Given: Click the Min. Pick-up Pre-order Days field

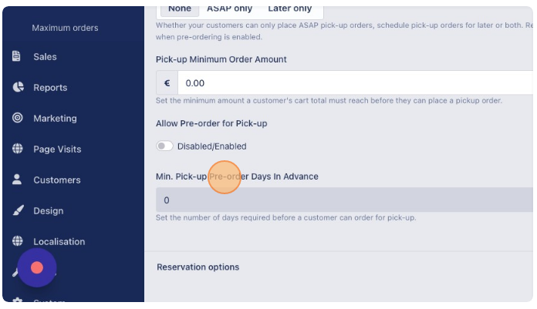Looking at the screenshot, I should (344, 200).
